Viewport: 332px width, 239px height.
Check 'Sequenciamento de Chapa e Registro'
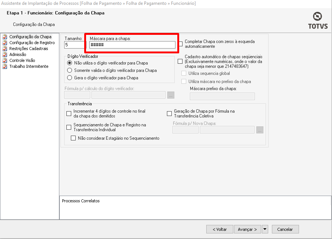pyautogui.click(x=69, y=127)
